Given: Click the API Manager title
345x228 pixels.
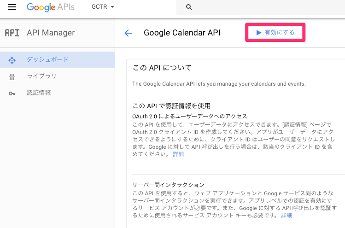Looking at the screenshot, I should [51, 33].
